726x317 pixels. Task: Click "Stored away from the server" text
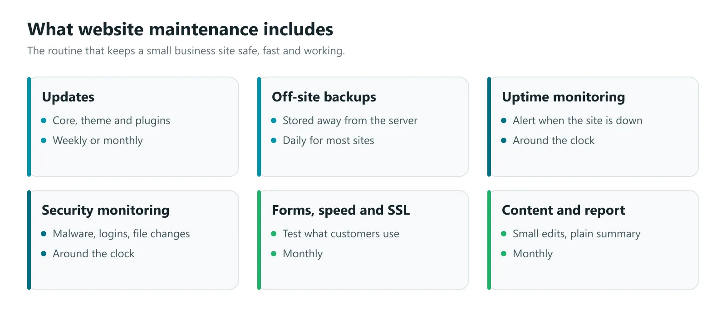coord(350,120)
